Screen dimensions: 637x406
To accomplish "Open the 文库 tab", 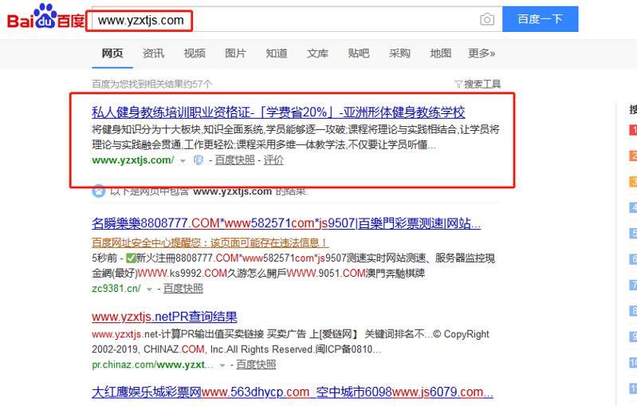I will (317, 53).
